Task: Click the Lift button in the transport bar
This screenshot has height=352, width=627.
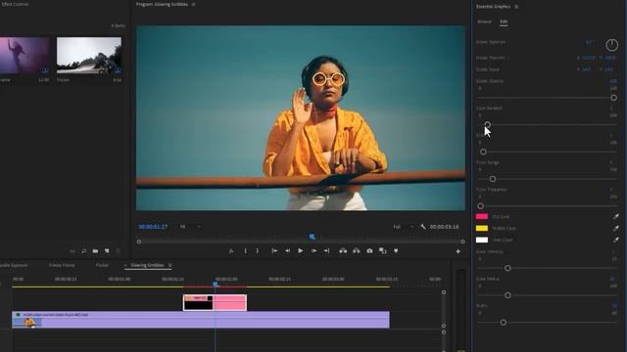Action: click(x=343, y=251)
